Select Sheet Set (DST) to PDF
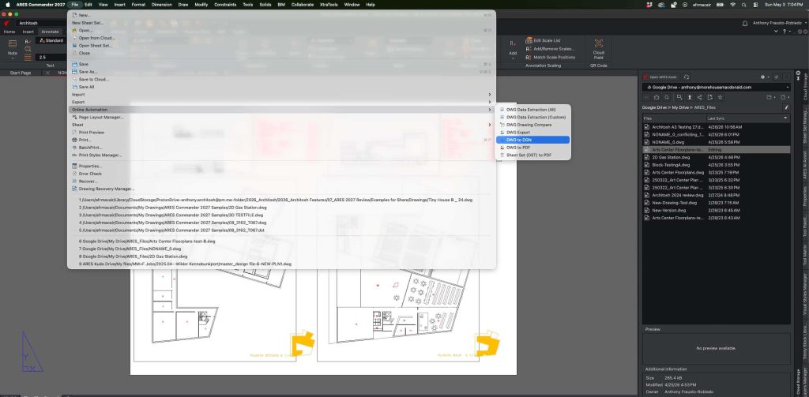 coord(532,155)
